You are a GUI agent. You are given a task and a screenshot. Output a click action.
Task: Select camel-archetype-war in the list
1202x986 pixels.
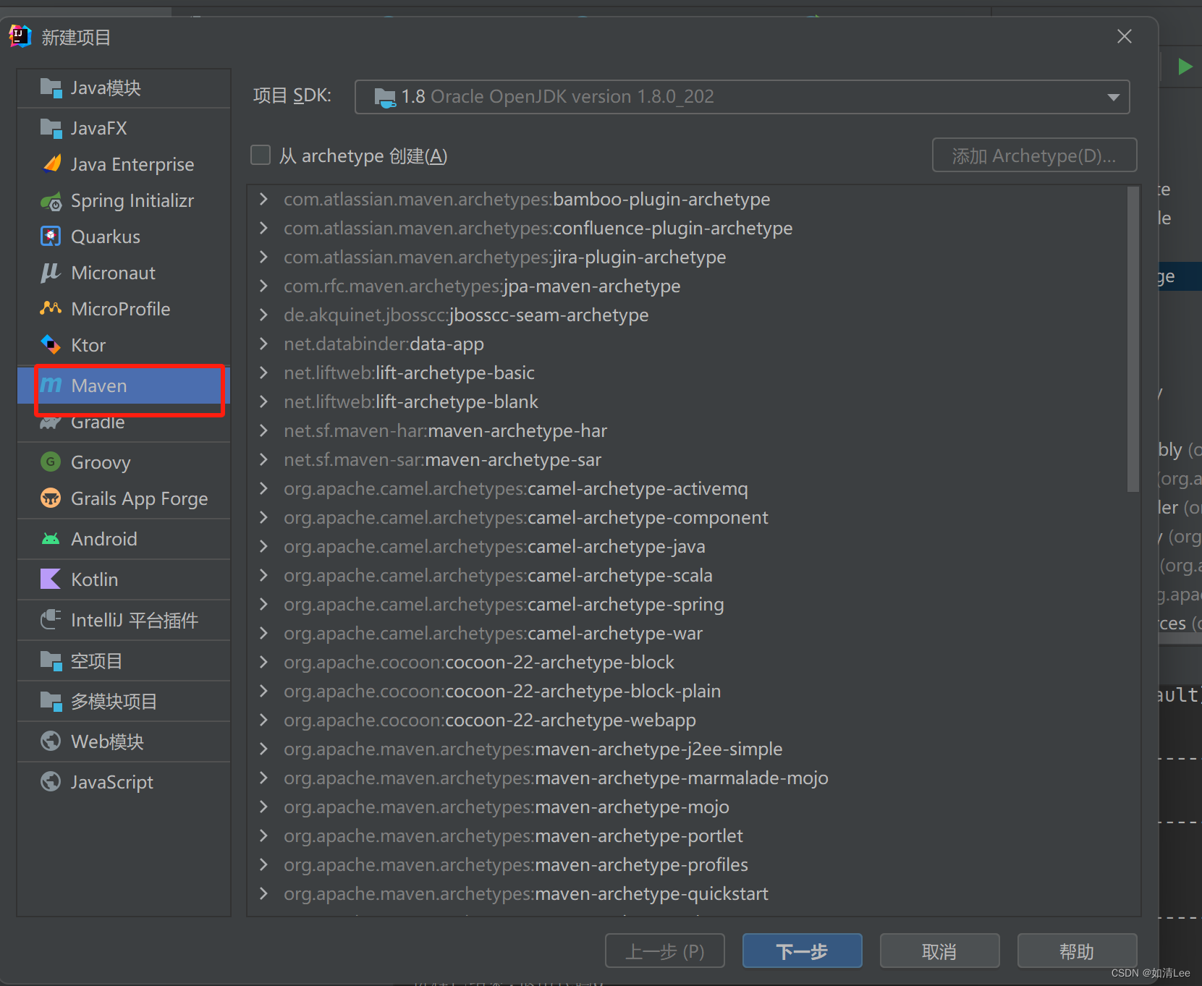click(493, 633)
